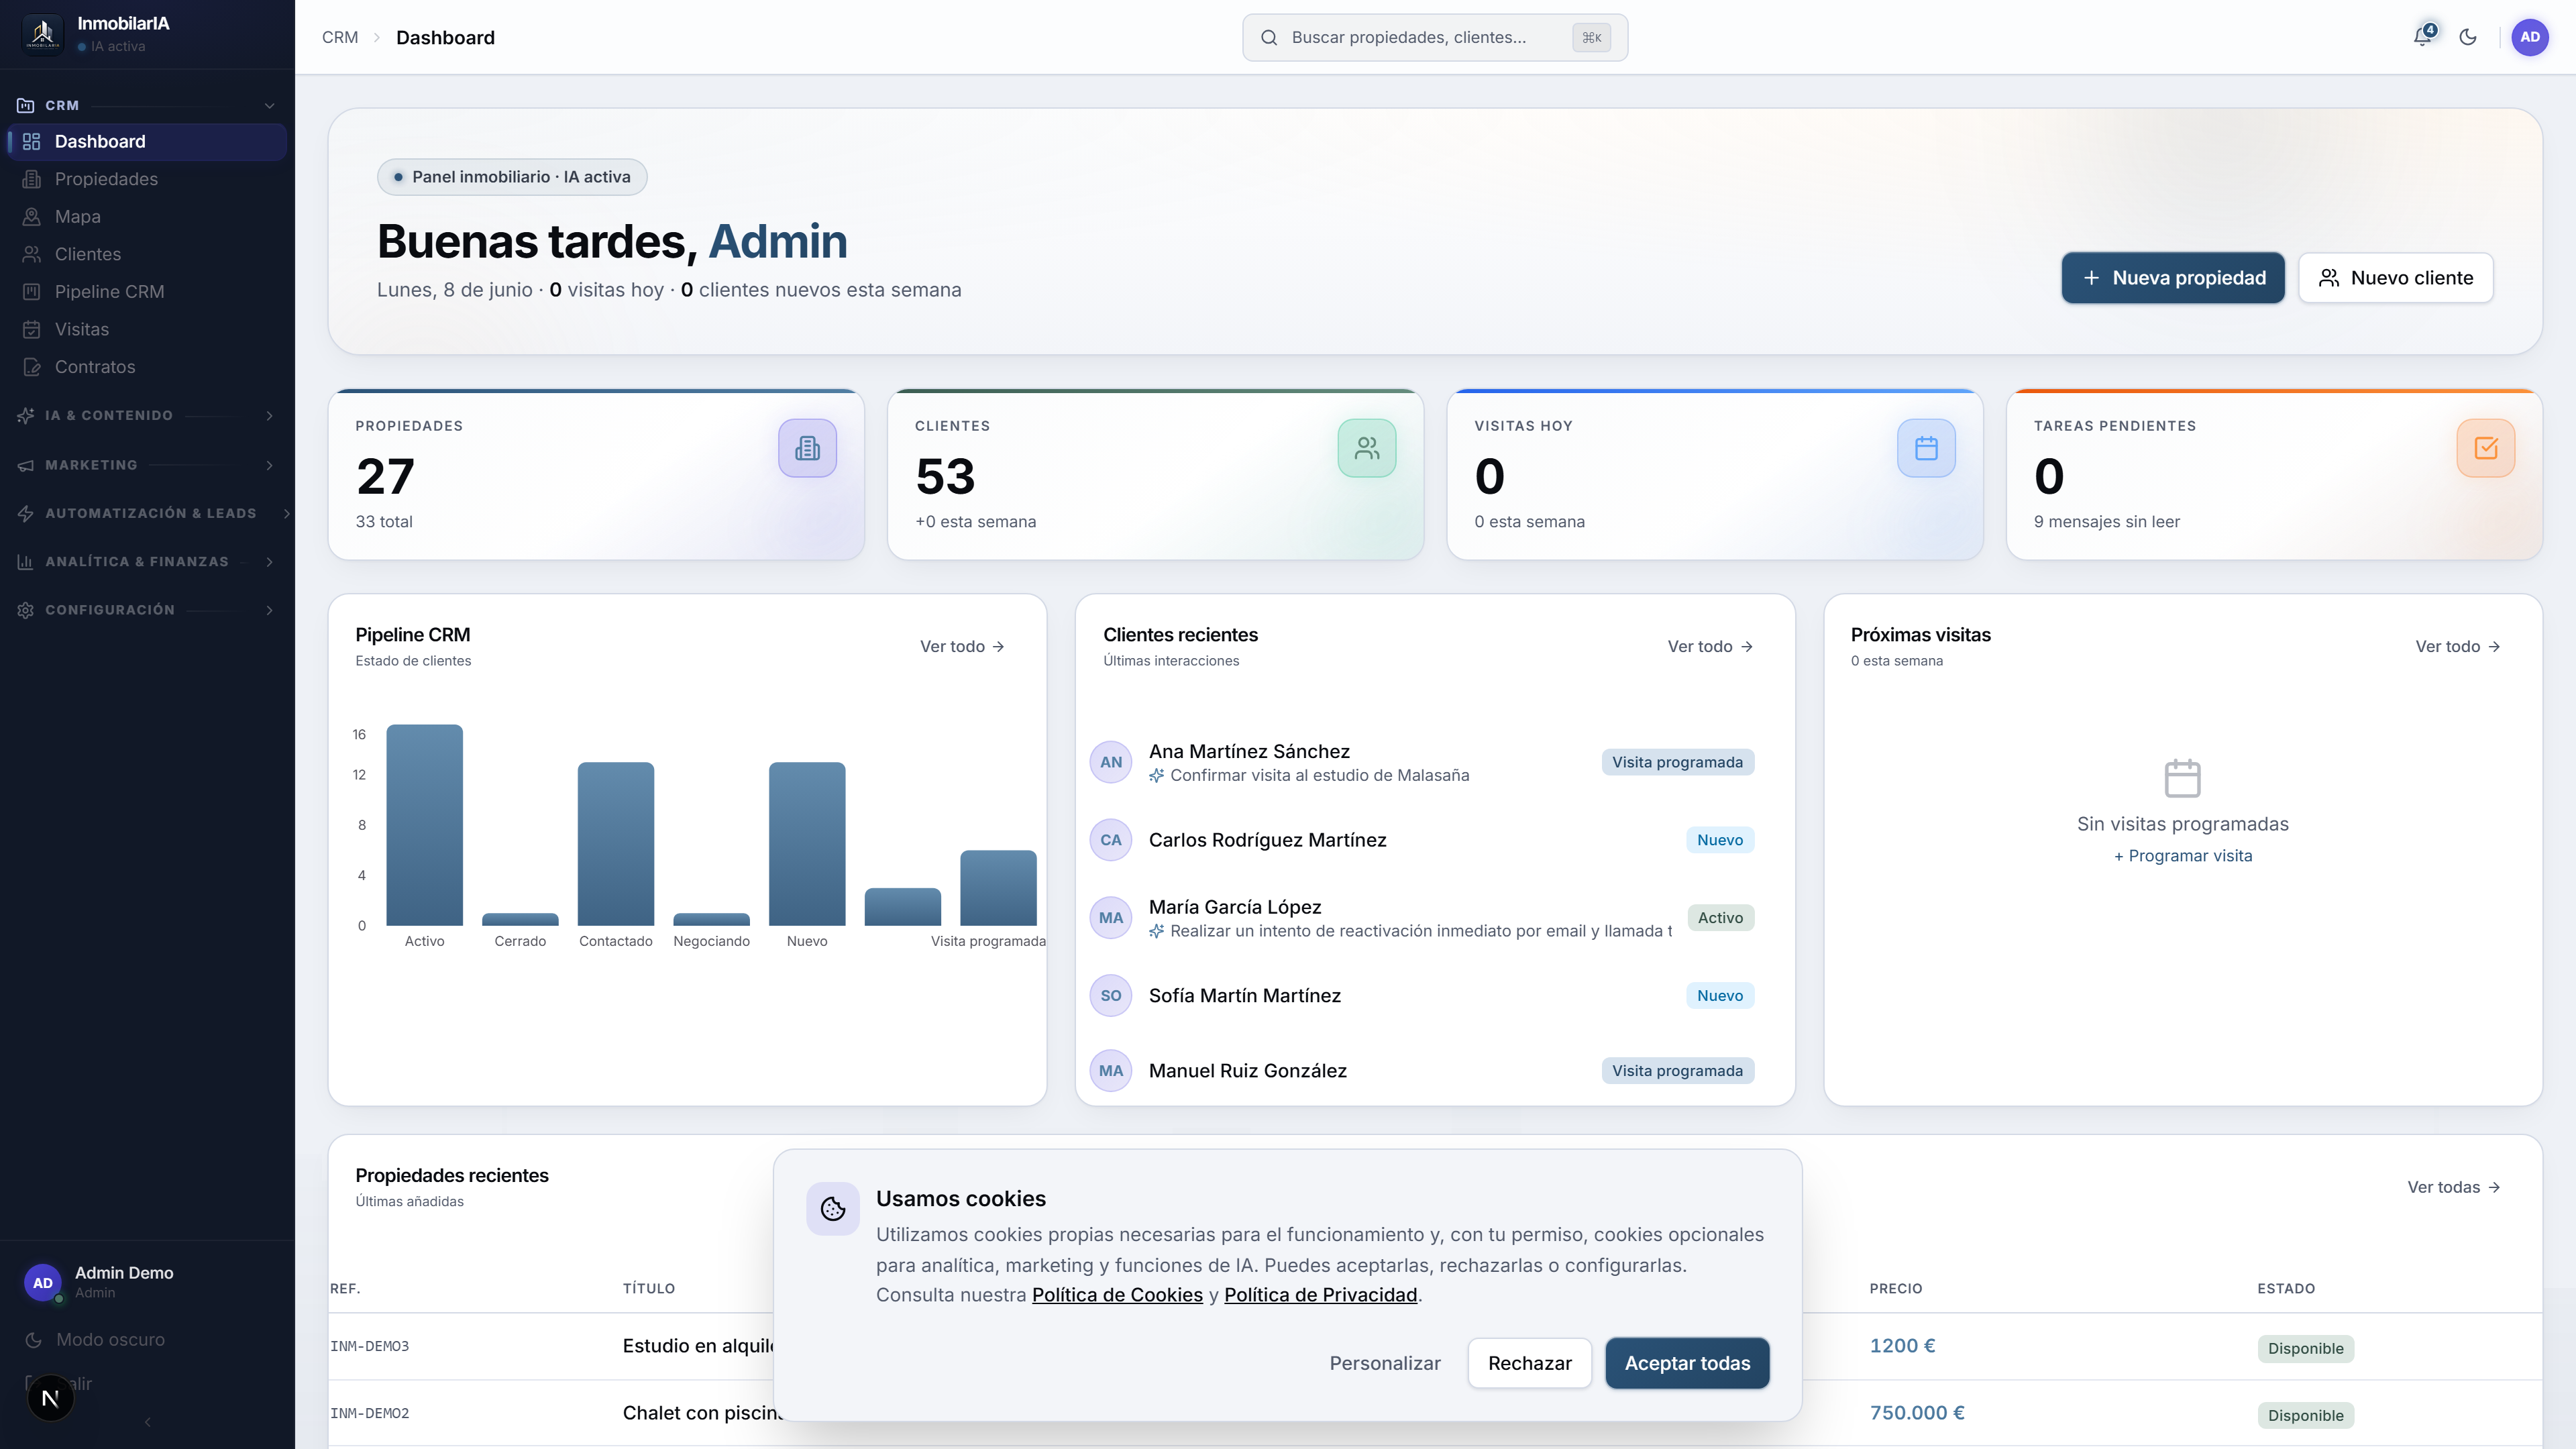2576x1449 pixels.
Task: Click '+ Programar visita' link
Action: (2182, 856)
